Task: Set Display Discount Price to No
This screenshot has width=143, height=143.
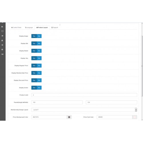Action: pyautogui.click(x=39, y=80)
